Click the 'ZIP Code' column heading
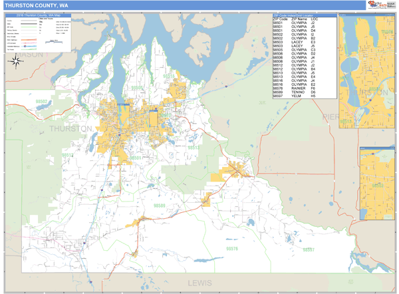 point(280,19)
